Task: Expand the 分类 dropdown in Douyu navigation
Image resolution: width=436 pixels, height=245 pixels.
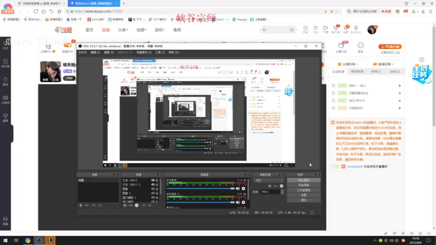Action: tap(123, 30)
